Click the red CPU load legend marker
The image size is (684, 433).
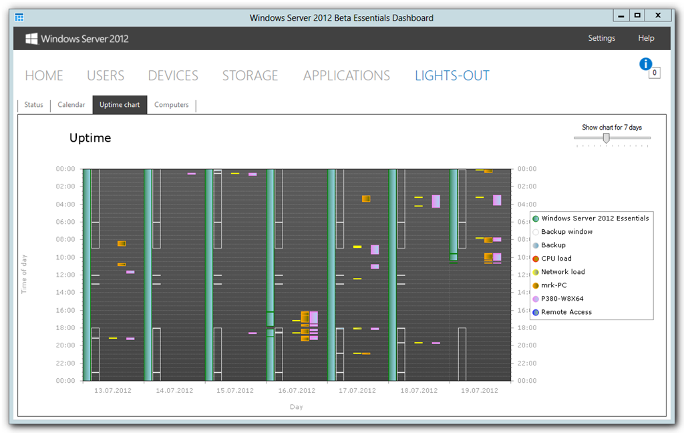tap(536, 259)
